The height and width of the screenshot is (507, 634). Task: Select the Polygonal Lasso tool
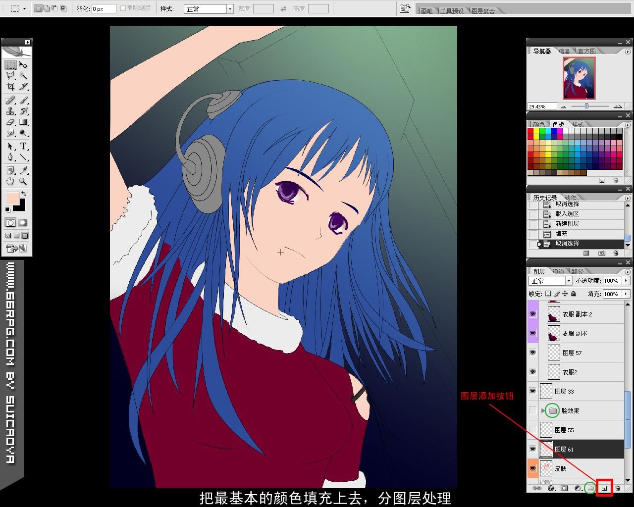pyautogui.click(x=10, y=76)
